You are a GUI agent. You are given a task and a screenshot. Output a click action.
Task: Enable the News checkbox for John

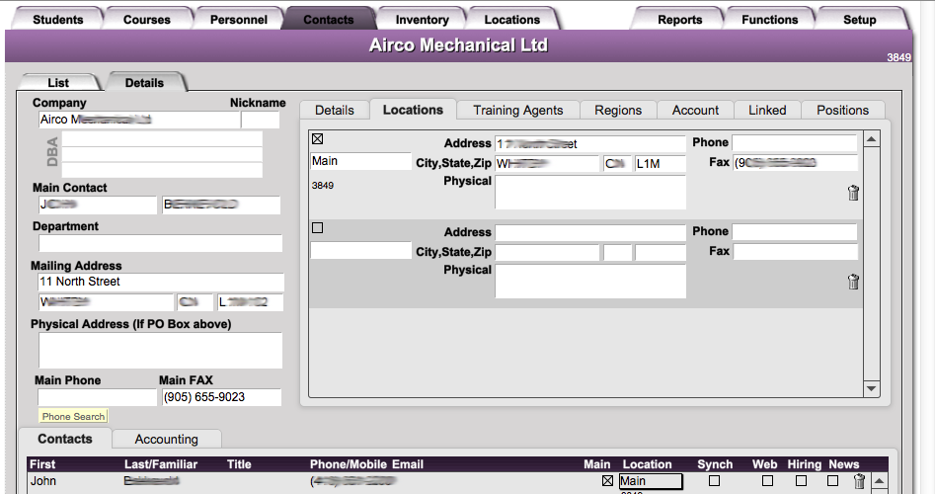[833, 480]
